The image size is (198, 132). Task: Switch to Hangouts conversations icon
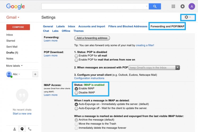[22, 129]
